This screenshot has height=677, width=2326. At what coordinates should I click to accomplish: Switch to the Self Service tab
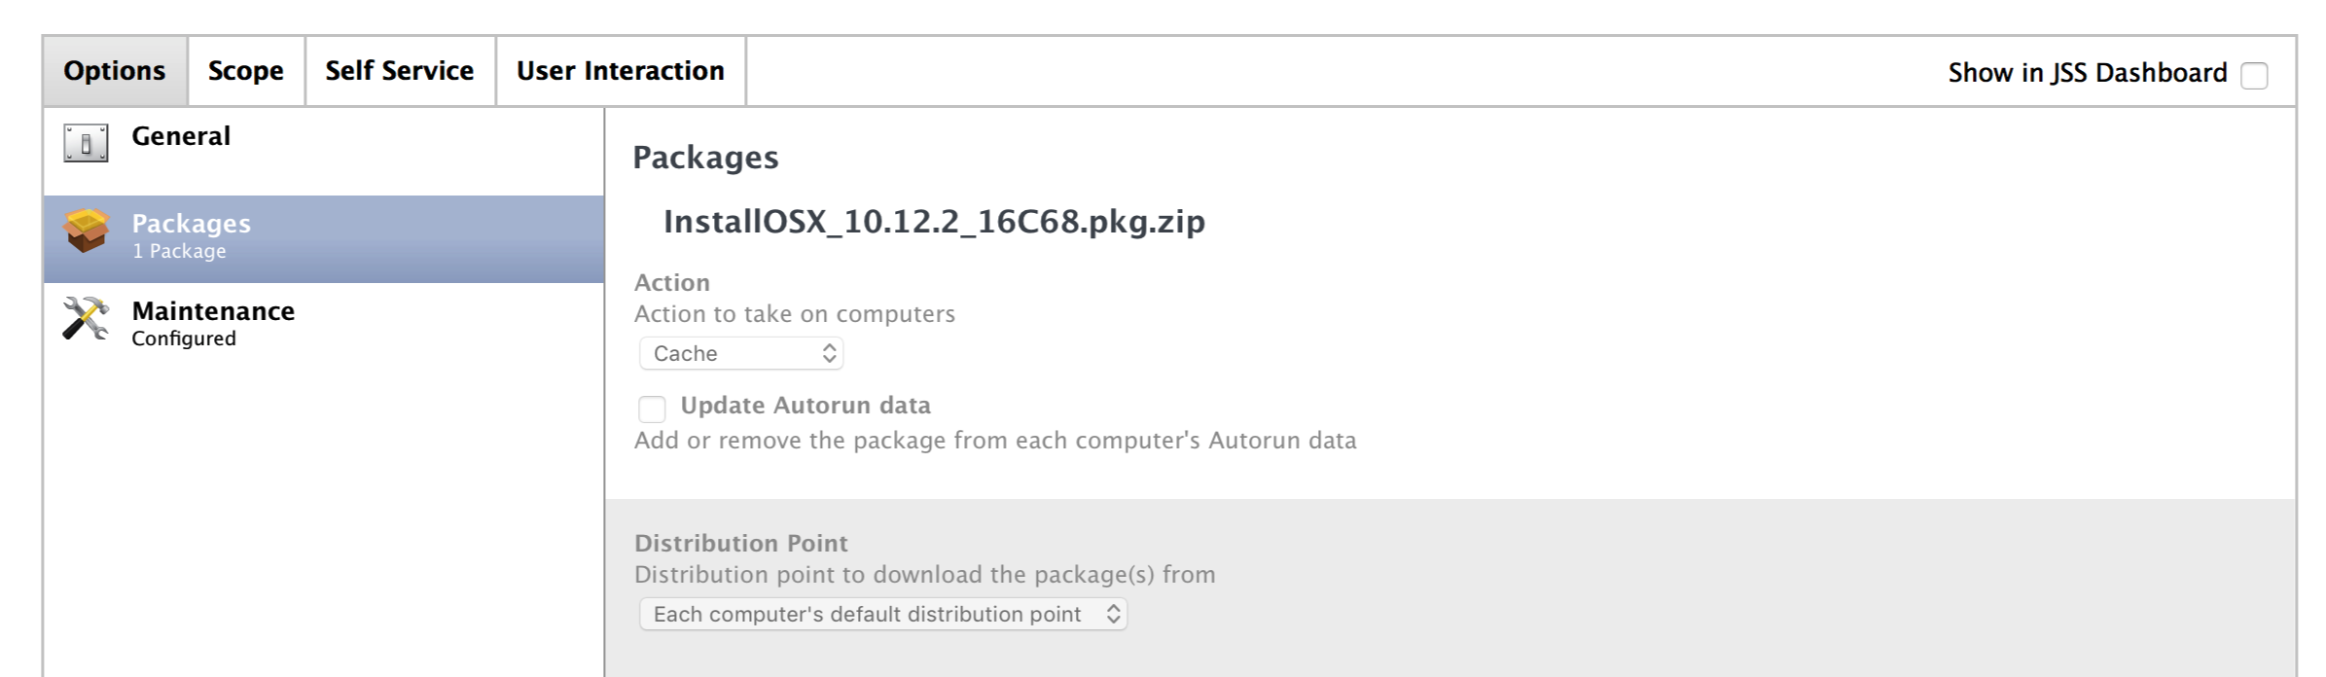pyautogui.click(x=400, y=71)
